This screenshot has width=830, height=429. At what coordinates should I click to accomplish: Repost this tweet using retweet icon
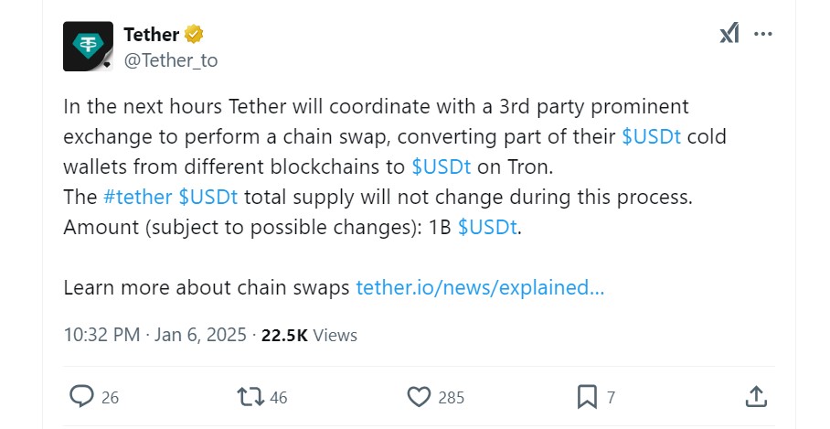click(249, 396)
